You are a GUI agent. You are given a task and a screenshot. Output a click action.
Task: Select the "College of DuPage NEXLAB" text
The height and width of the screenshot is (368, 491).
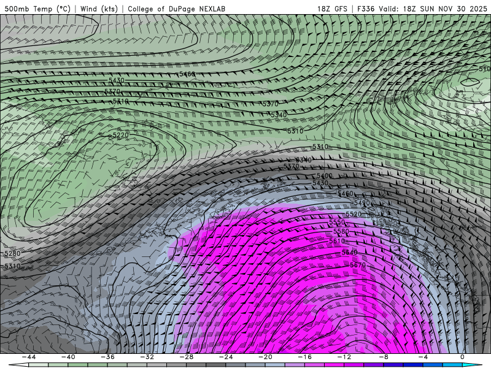tap(176, 9)
